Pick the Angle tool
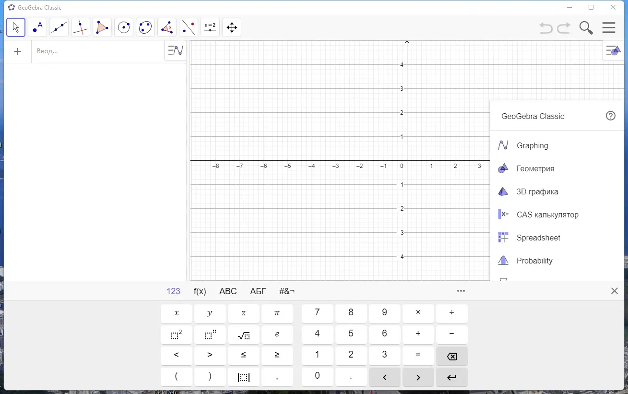The image size is (628, 394). tap(167, 27)
